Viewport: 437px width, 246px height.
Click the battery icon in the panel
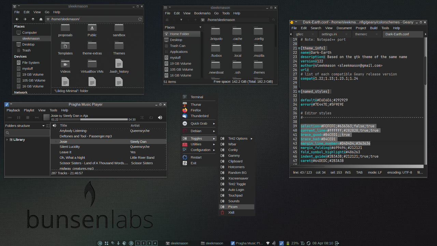[288, 243]
